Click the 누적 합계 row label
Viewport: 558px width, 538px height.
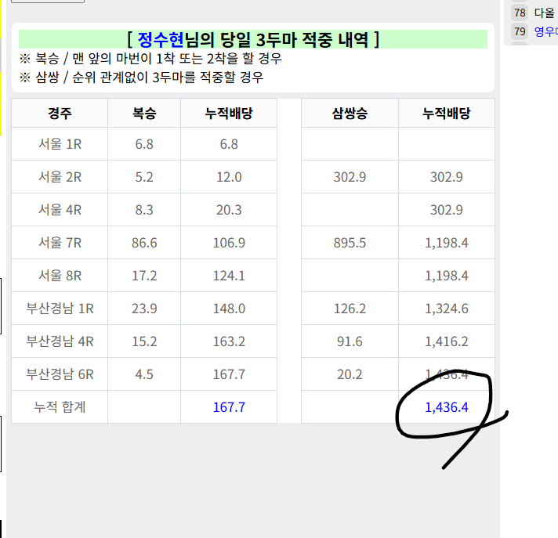tap(60, 407)
